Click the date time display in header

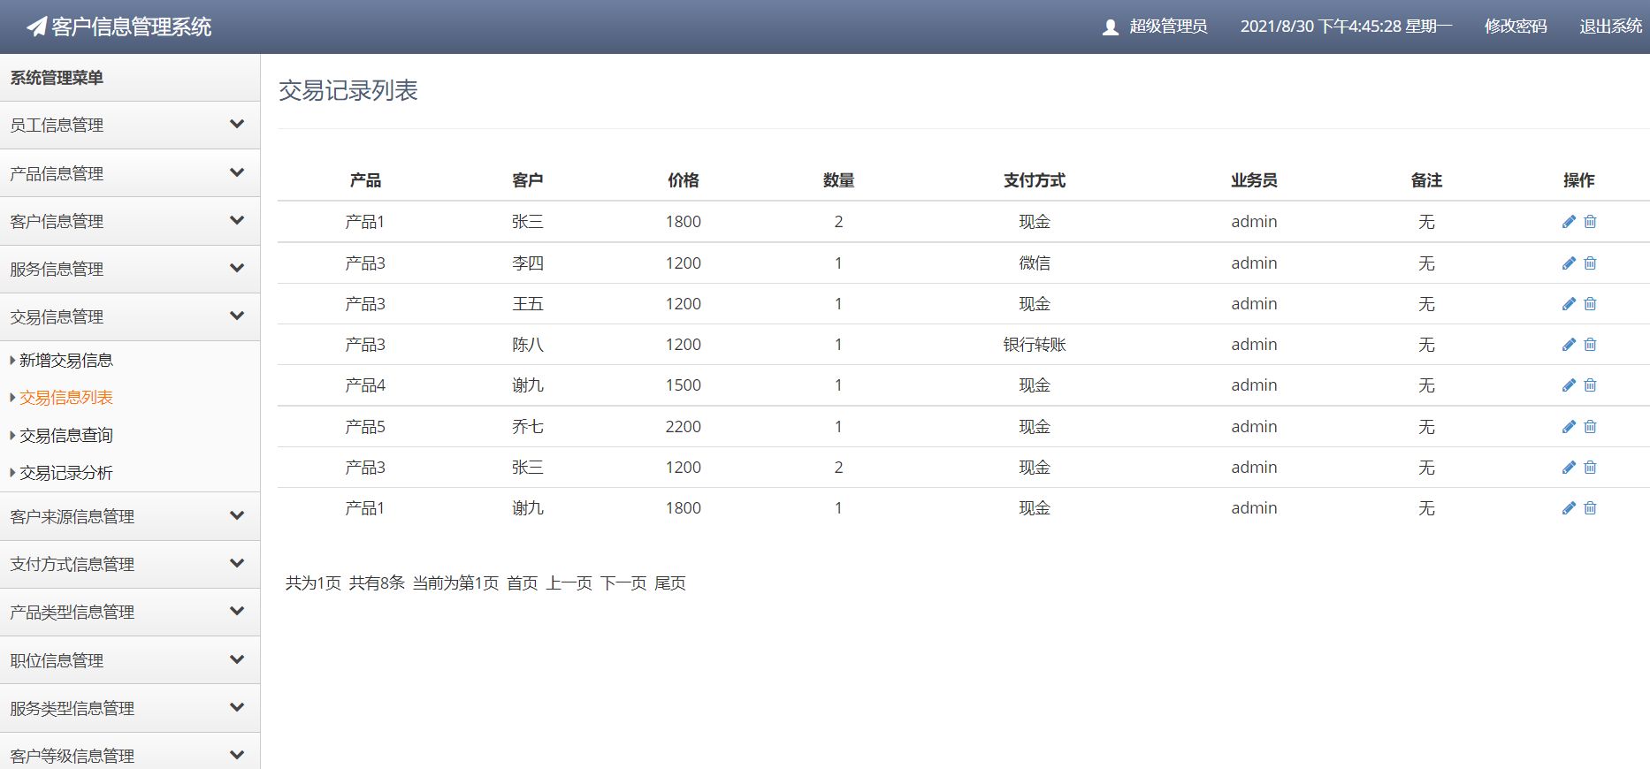pyautogui.click(x=1346, y=27)
